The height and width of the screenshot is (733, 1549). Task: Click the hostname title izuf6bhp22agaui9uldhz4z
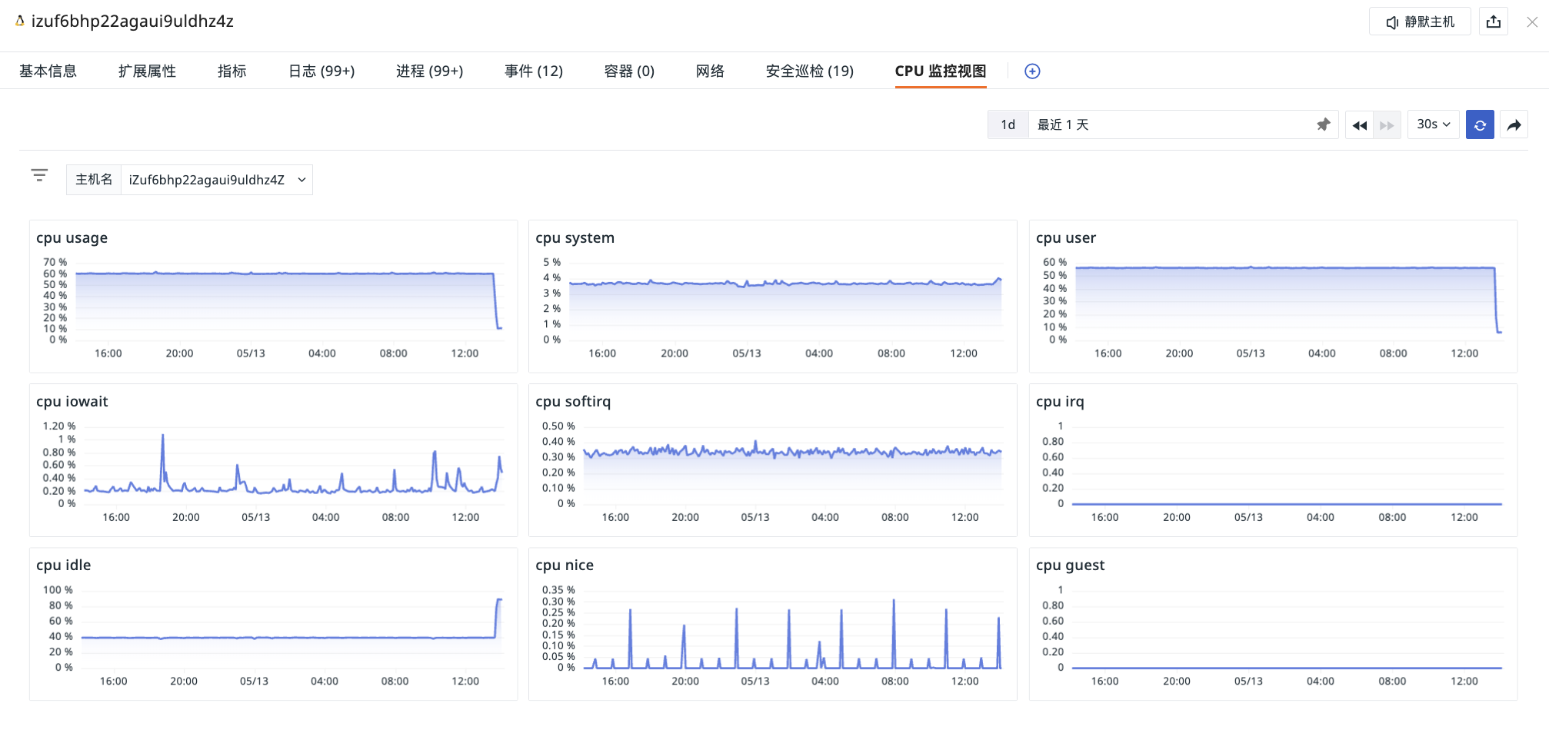click(132, 22)
